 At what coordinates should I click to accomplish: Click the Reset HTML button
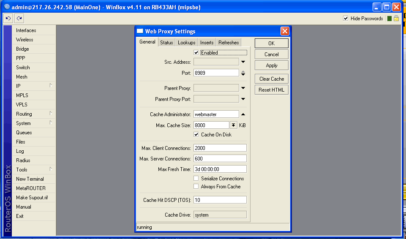(x=271, y=90)
